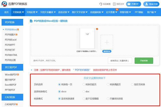Remove uploaded file with orange X icon
Screen dimensions: 161x107
click(x=97, y=29)
